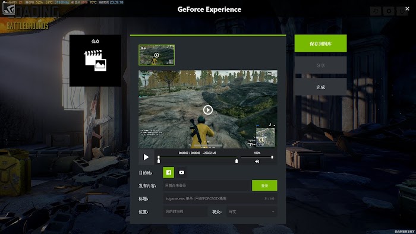Image resolution: width=416 pixels, height=234 pixels.
Task: Click 保存到图库 save to gallery button
Action: [320, 43]
